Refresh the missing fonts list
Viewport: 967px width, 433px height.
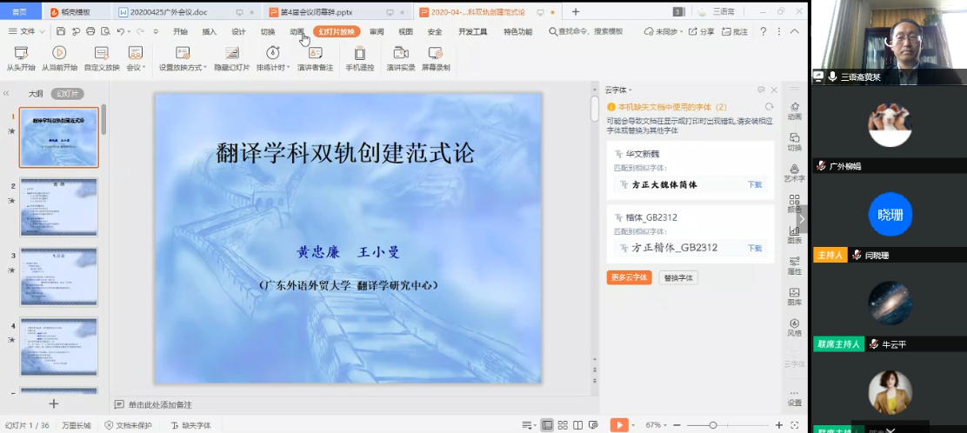(x=769, y=107)
